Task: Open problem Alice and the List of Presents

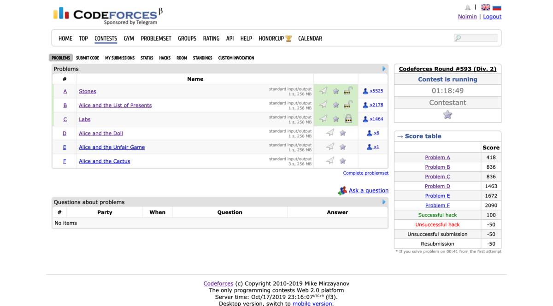Action: pyautogui.click(x=115, y=105)
